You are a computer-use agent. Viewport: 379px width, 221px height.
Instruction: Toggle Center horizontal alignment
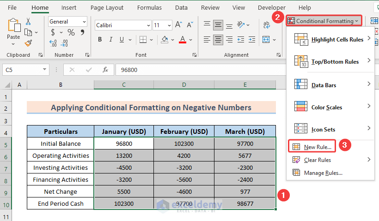[218, 40]
